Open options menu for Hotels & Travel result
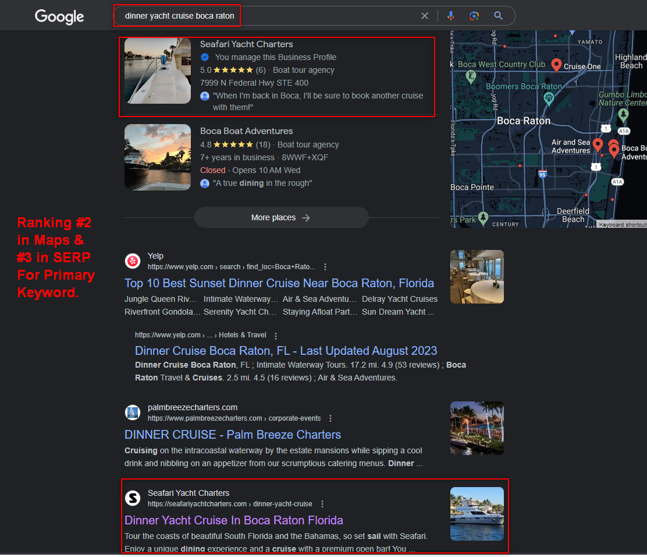This screenshot has width=647, height=557. 276,336
